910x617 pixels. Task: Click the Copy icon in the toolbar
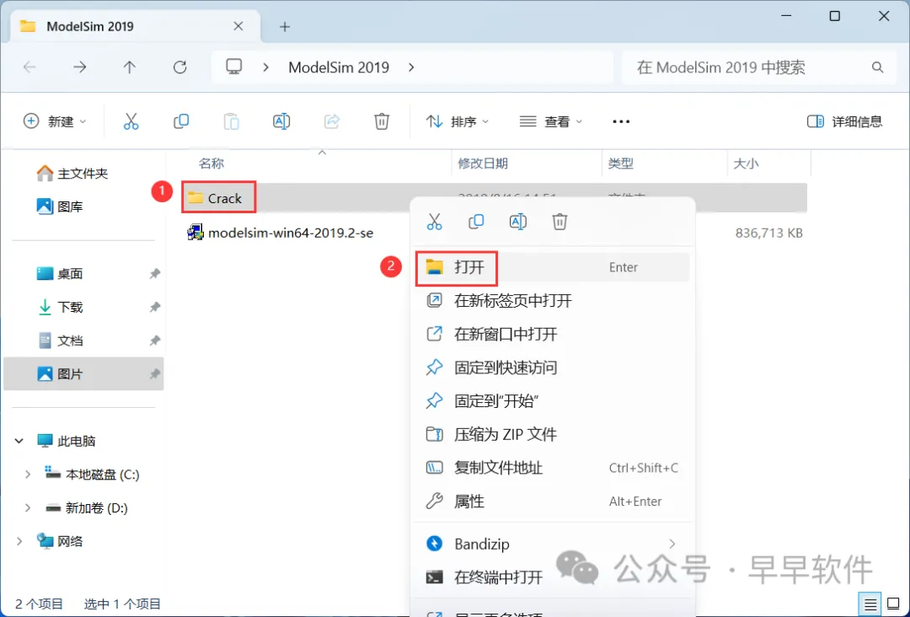pos(181,121)
